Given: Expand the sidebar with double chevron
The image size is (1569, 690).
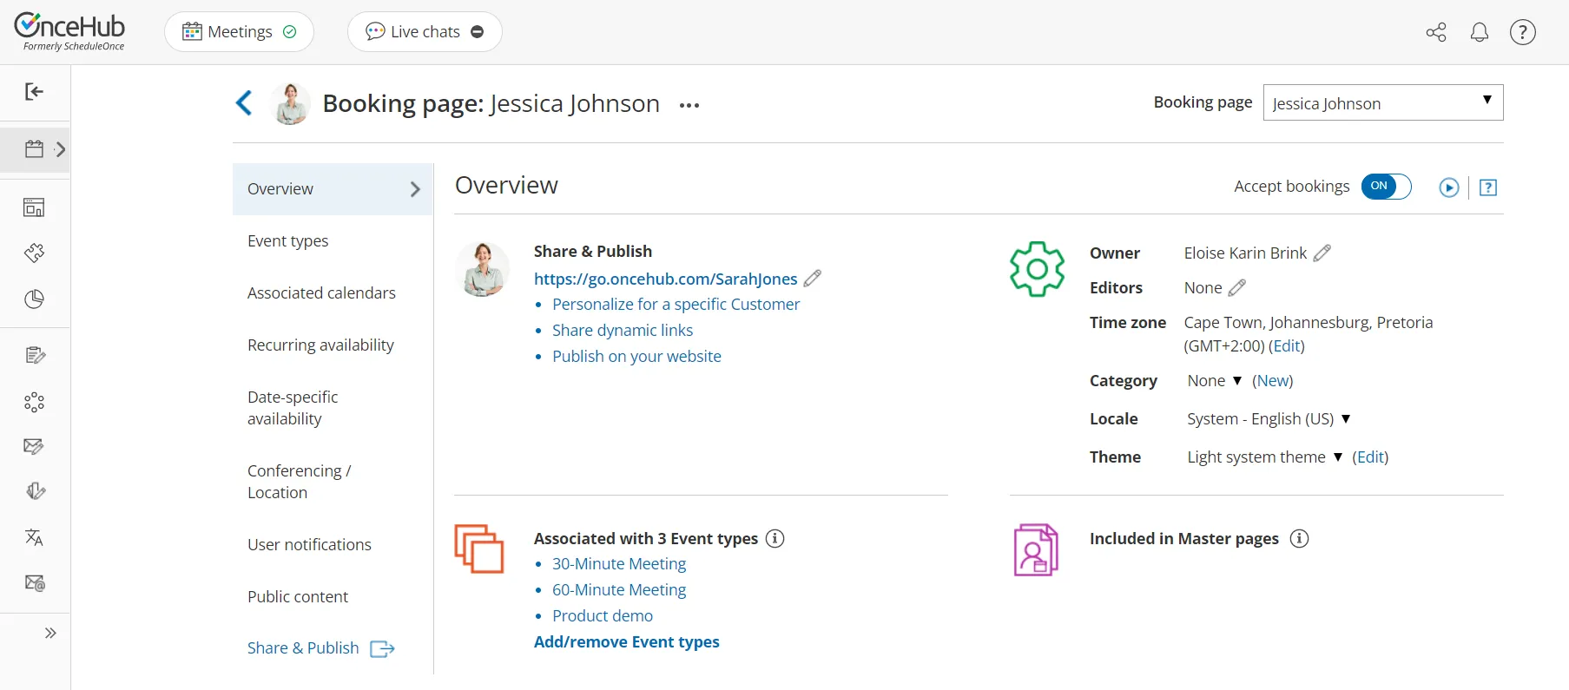Looking at the screenshot, I should click(x=50, y=633).
